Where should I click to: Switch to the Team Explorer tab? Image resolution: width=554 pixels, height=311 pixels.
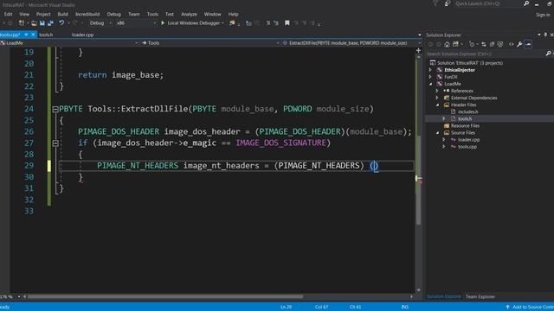(480, 296)
